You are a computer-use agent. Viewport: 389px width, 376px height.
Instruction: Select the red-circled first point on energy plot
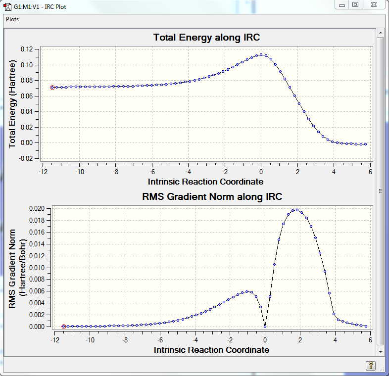pos(52,88)
